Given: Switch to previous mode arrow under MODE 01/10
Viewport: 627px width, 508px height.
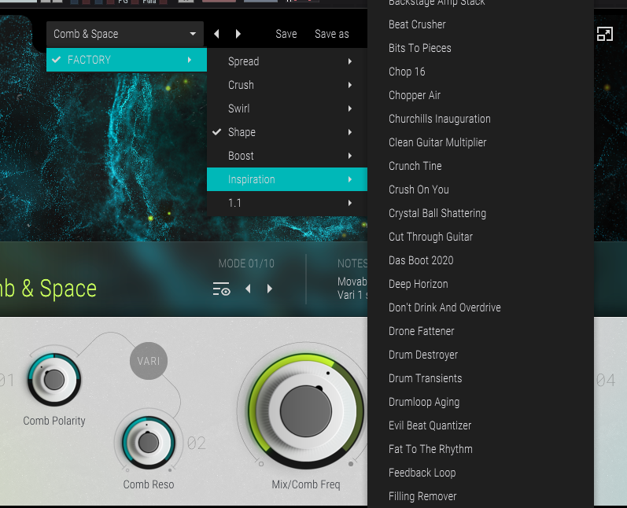Looking at the screenshot, I should [248, 289].
